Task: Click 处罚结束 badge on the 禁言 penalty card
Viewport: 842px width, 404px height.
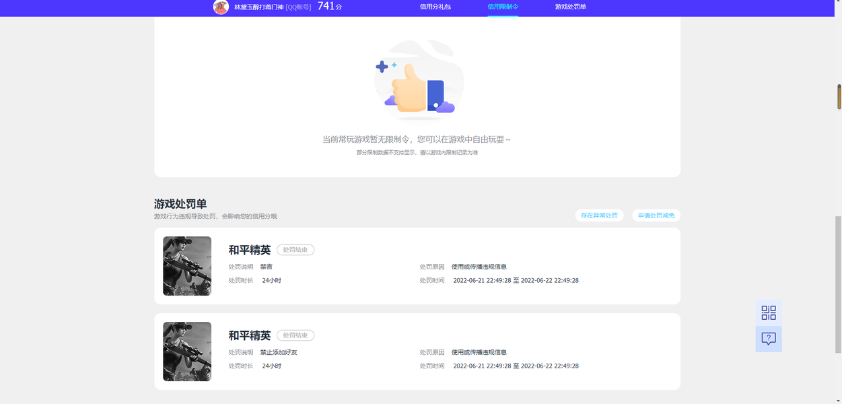Action: click(295, 250)
